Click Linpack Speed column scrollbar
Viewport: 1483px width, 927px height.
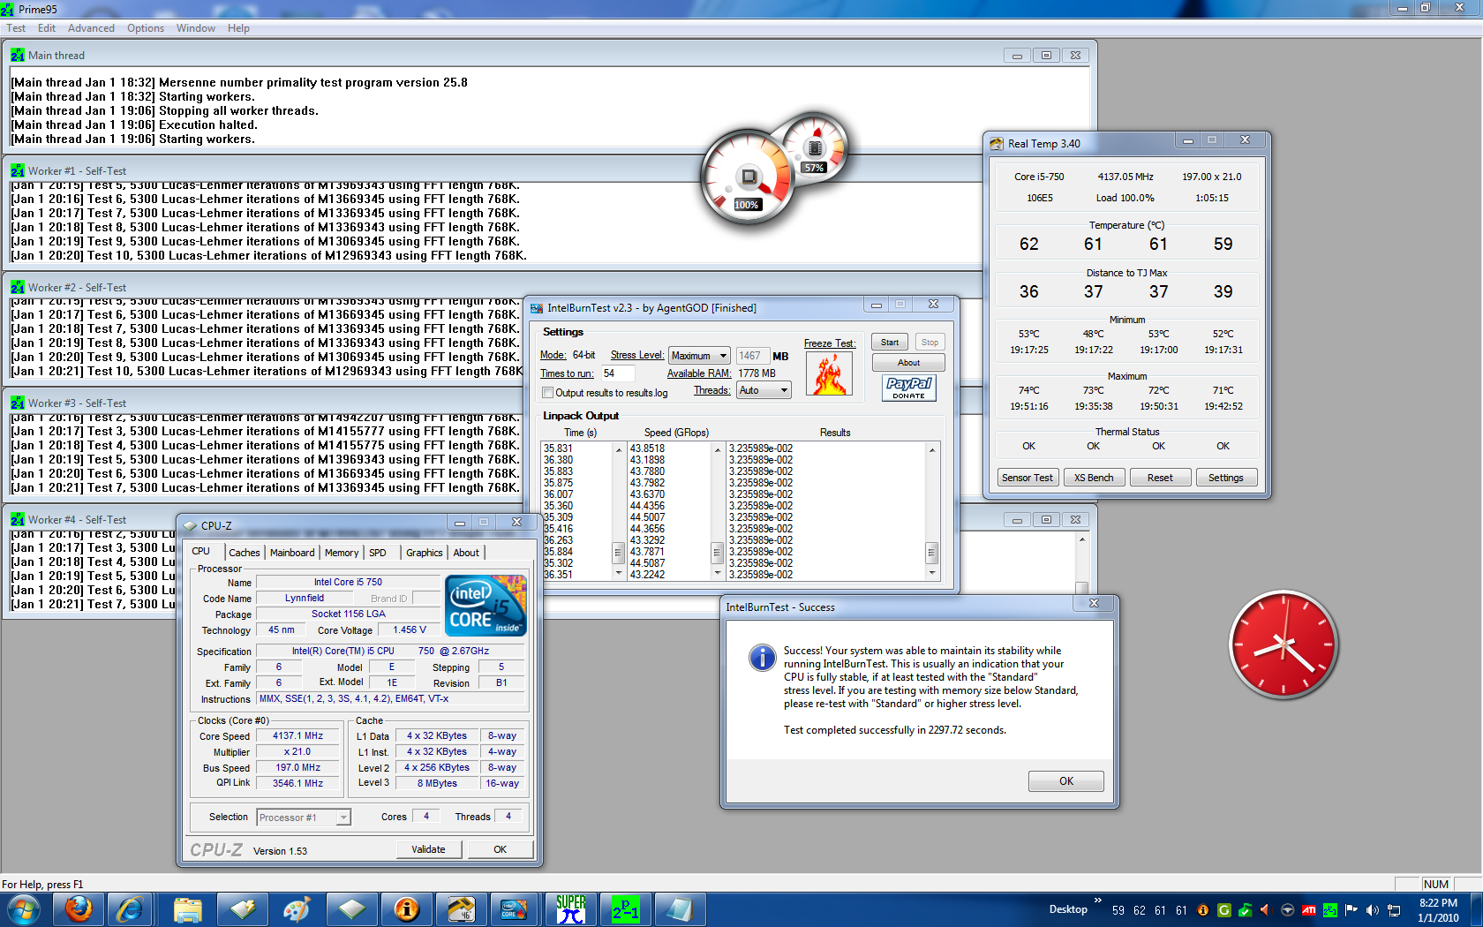click(717, 511)
